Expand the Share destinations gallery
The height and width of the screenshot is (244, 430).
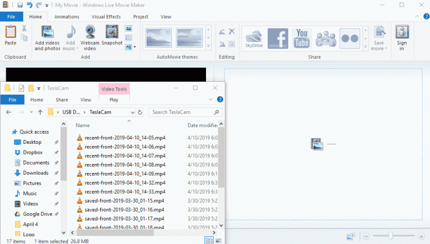(x=365, y=47)
